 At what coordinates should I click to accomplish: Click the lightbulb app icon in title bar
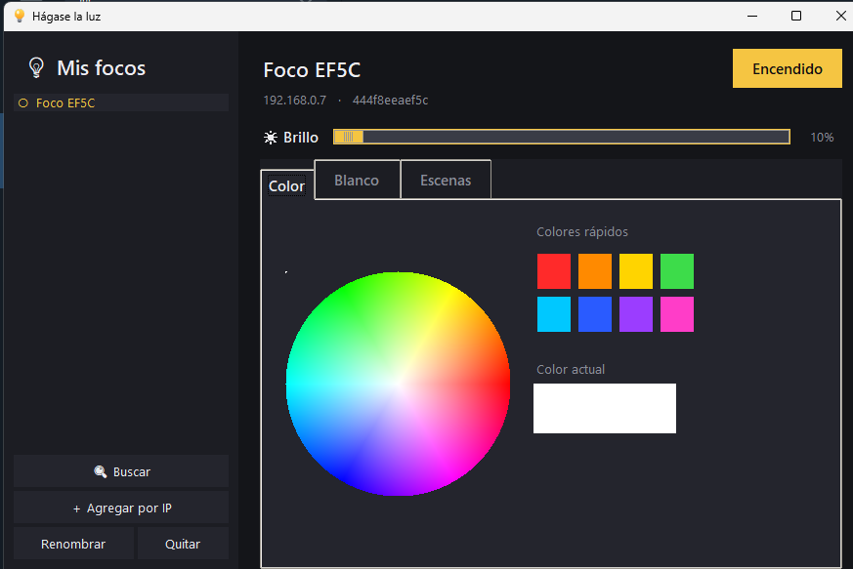(19, 16)
